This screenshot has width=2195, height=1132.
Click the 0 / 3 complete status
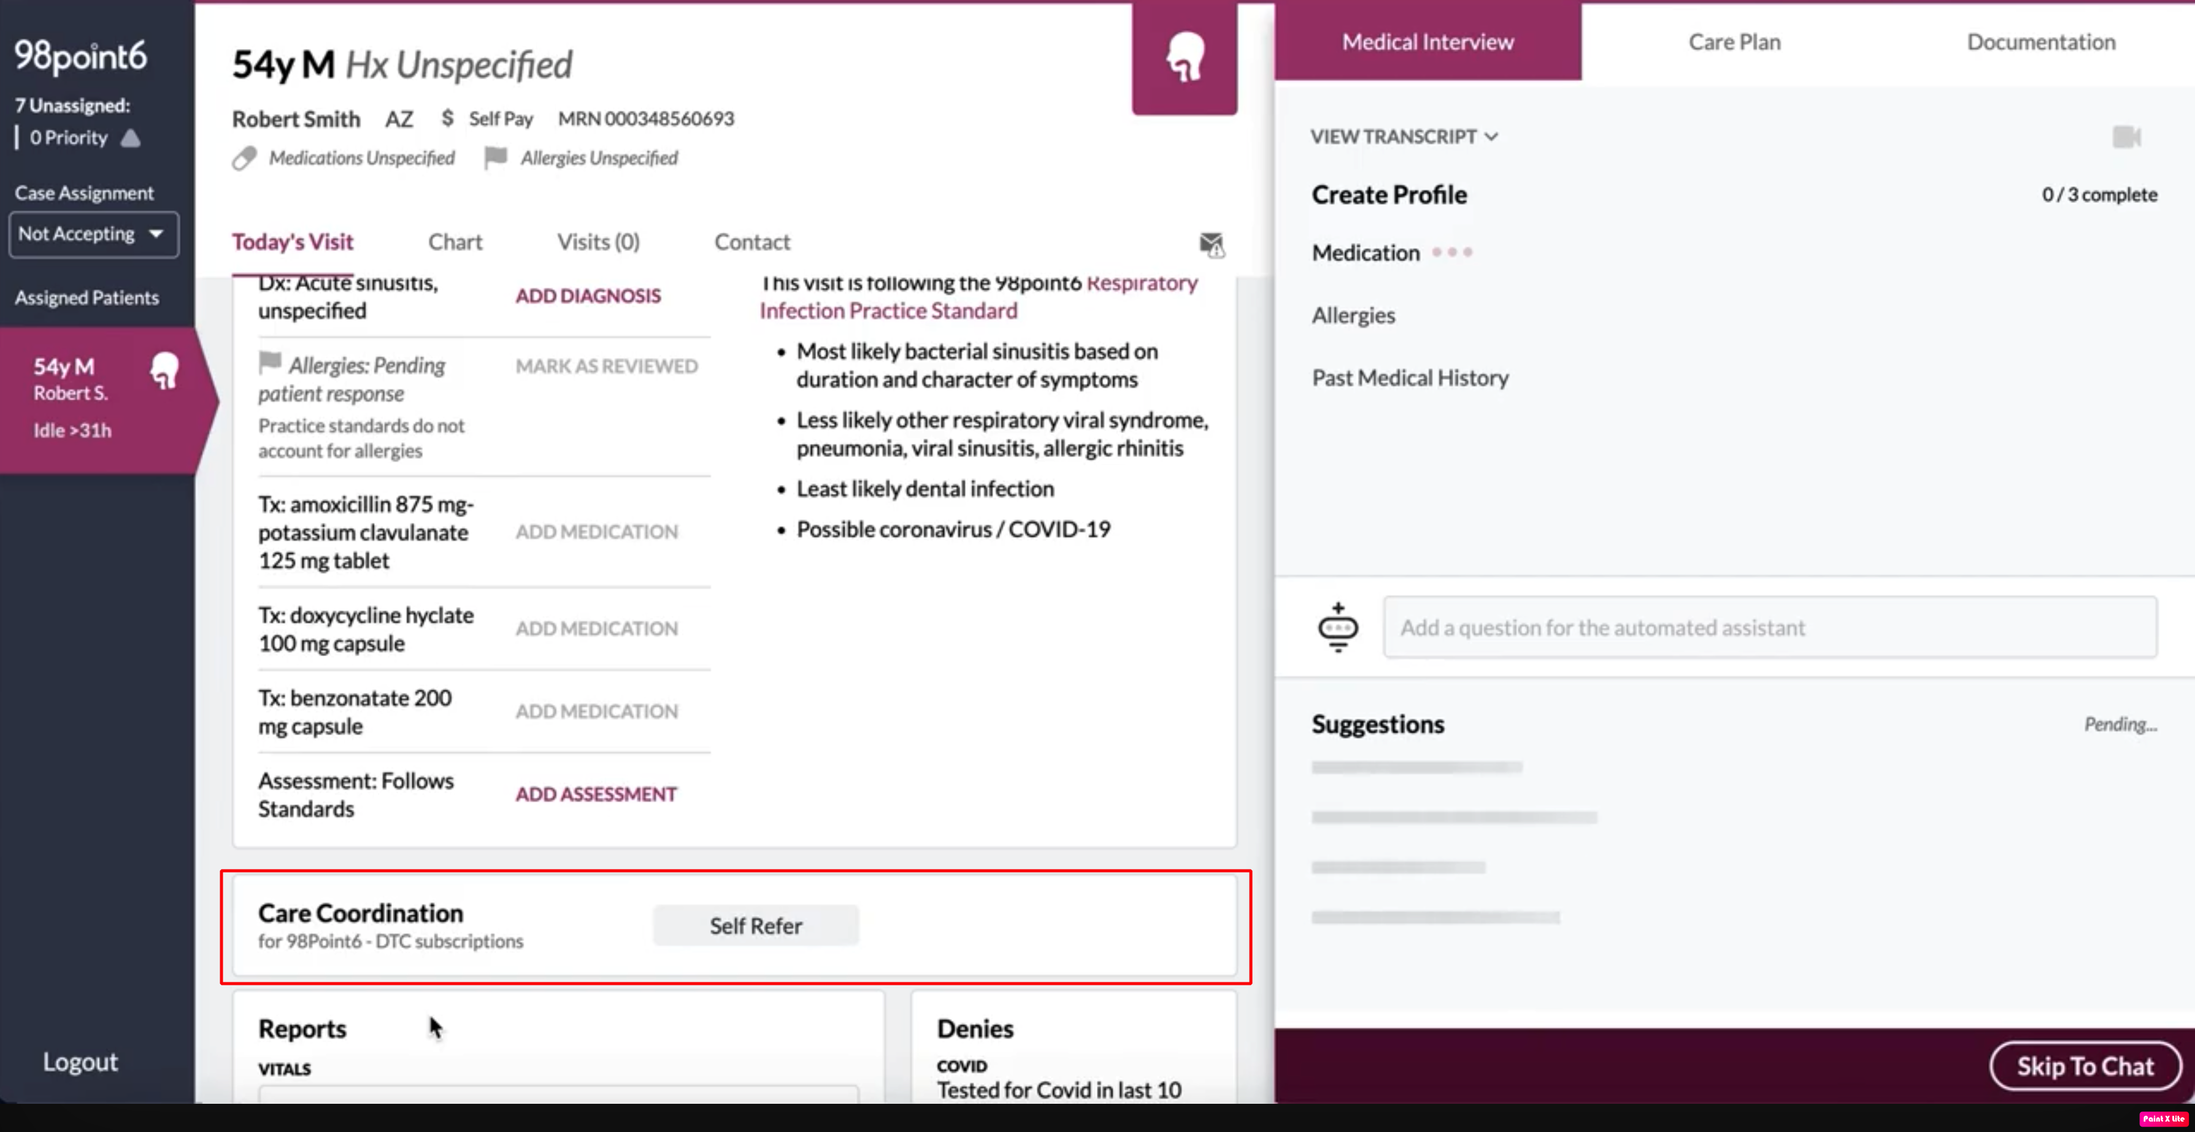pyautogui.click(x=2099, y=195)
